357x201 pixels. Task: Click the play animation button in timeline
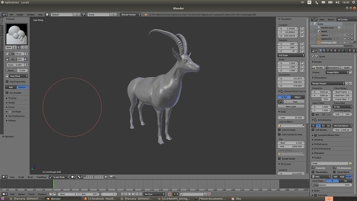coord(133,194)
